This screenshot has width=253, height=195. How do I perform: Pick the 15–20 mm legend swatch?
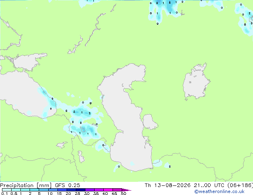click(62, 190)
